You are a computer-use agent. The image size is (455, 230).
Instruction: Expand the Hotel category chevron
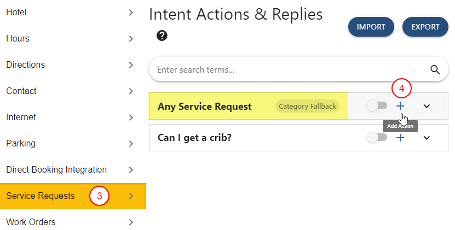point(131,12)
